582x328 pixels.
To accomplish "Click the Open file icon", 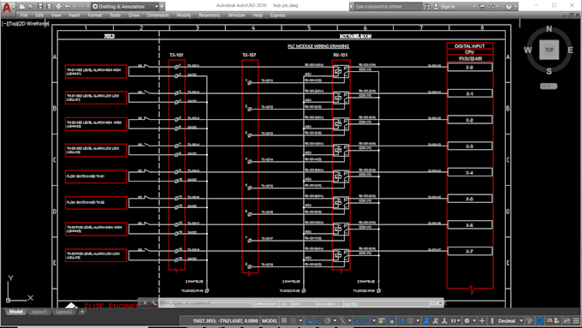I will point(31,6).
